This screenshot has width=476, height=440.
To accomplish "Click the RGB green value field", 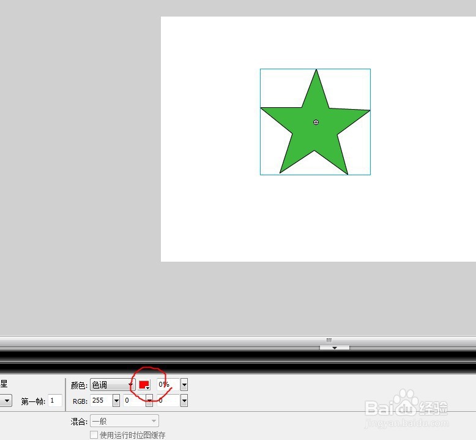I will (x=134, y=400).
